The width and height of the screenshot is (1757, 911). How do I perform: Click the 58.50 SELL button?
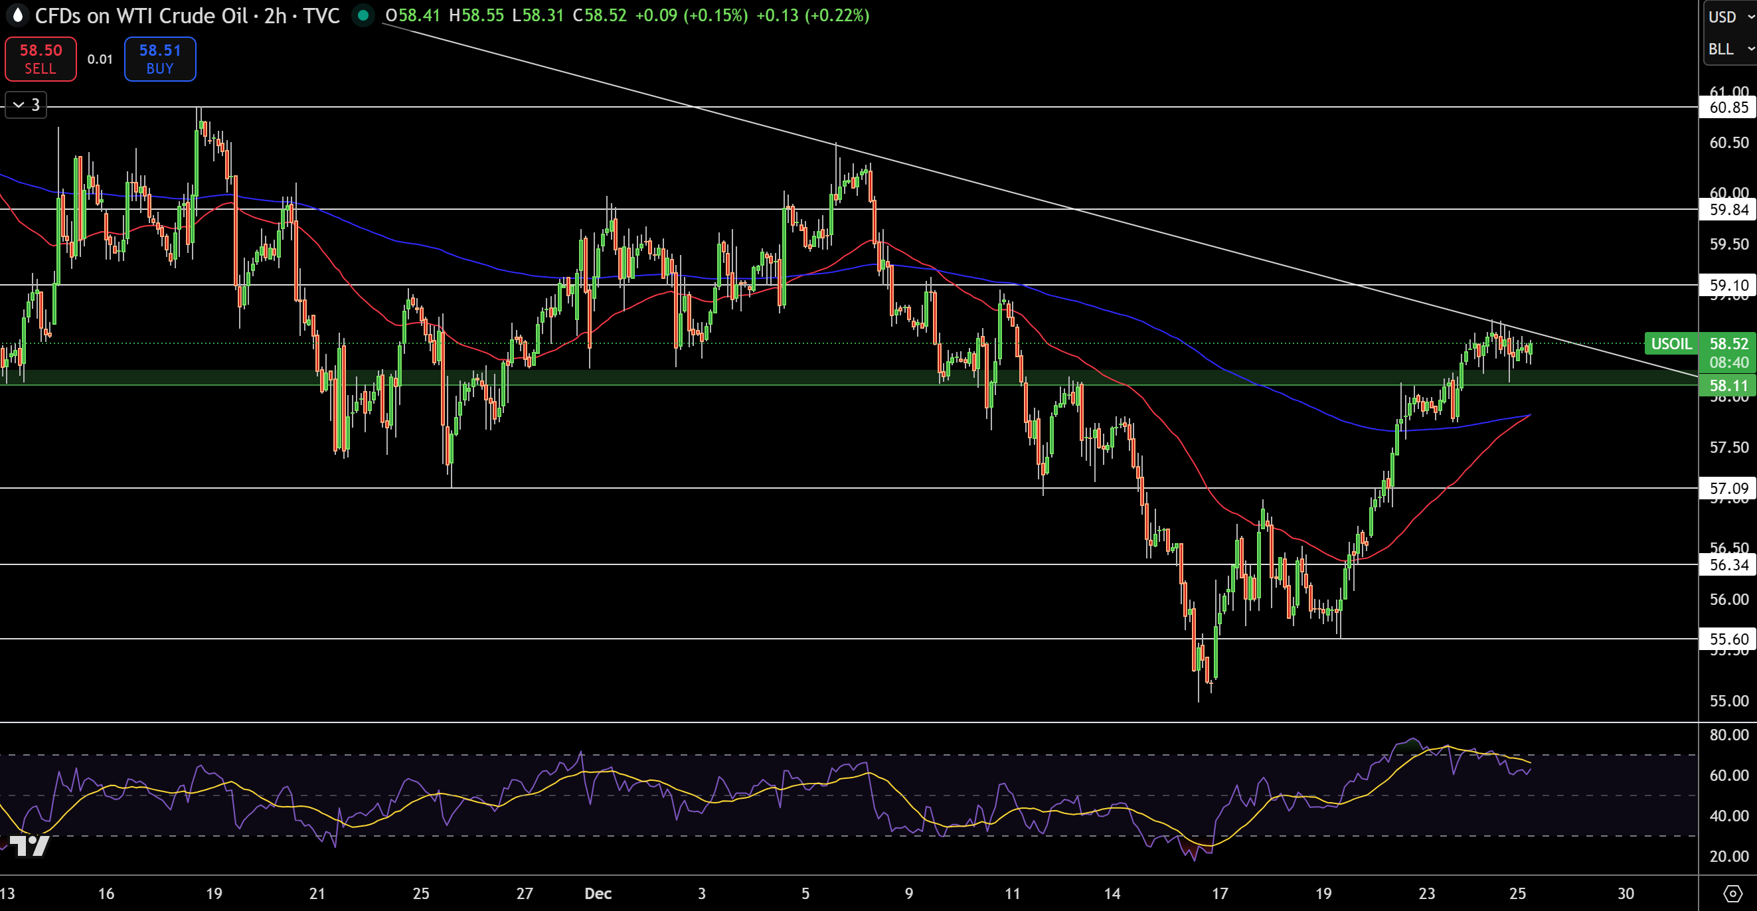41,59
